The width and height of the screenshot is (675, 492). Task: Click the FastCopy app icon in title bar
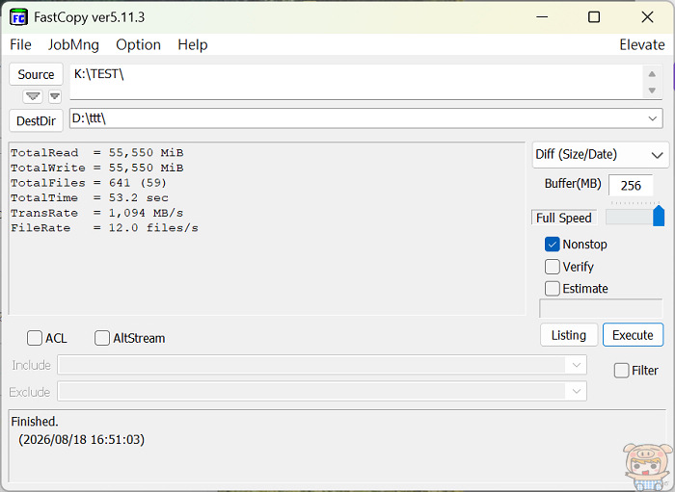tap(18, 17)
